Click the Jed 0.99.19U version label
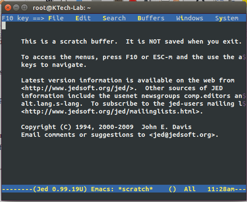 coord(60,189)
